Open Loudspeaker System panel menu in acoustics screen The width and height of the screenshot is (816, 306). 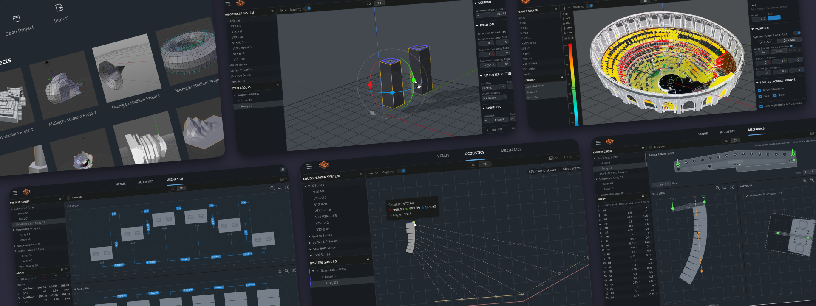tap(361, 174)
